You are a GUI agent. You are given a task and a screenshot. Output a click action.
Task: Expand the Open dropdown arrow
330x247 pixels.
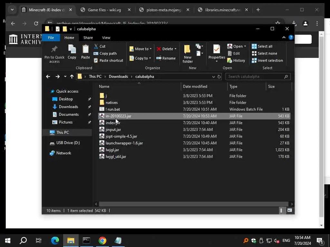point(245,46)
